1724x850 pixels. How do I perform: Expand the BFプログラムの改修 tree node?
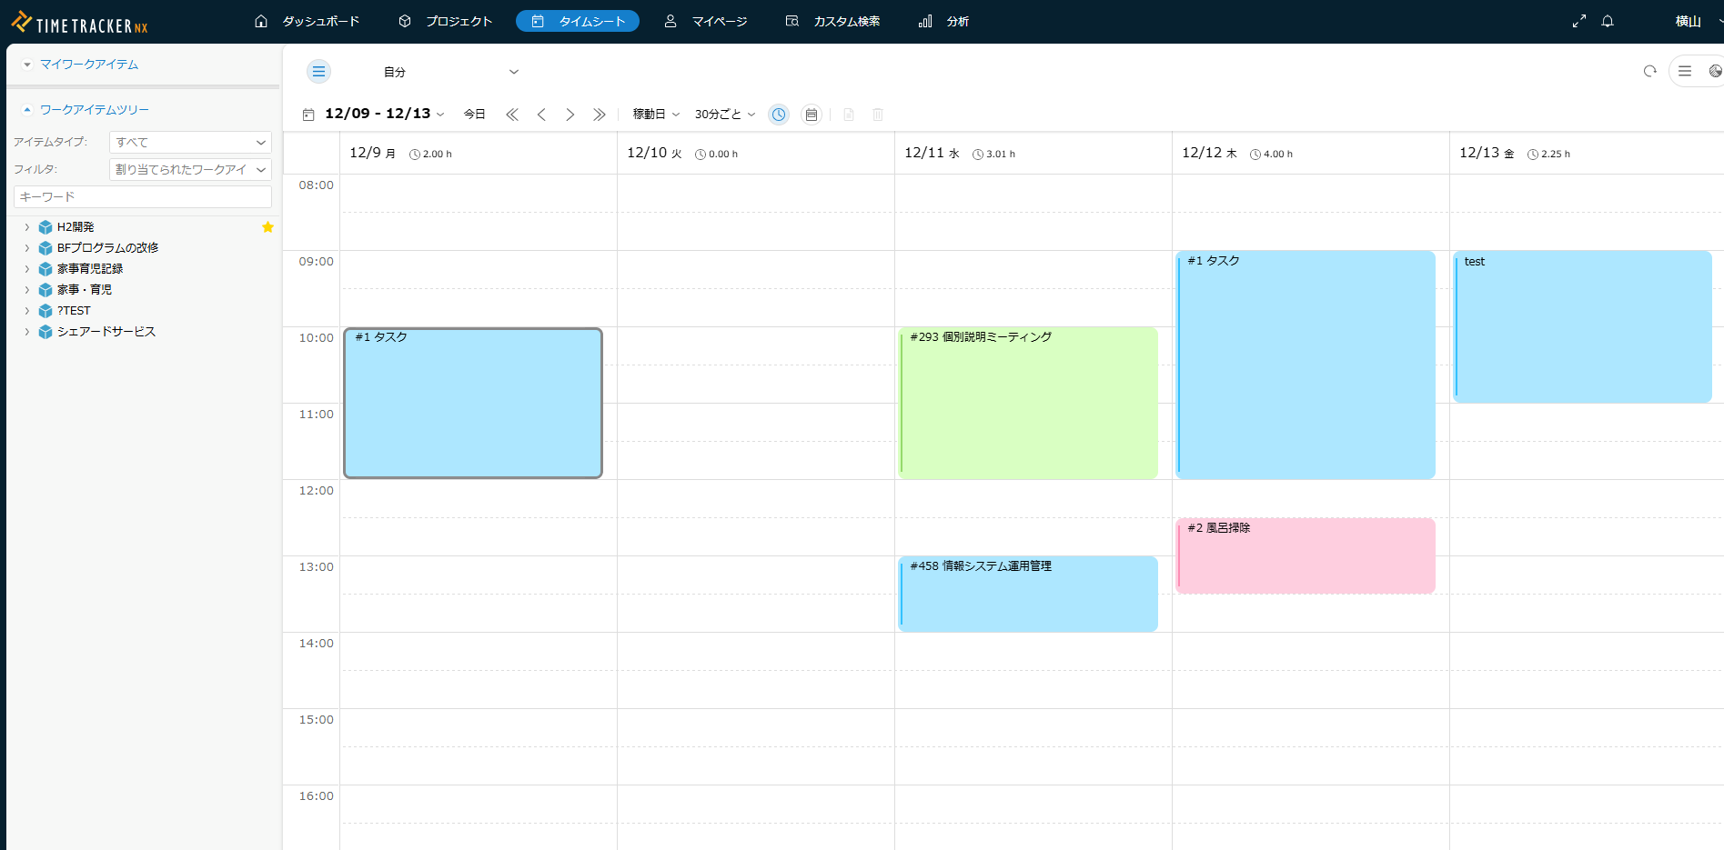[27, 248]
